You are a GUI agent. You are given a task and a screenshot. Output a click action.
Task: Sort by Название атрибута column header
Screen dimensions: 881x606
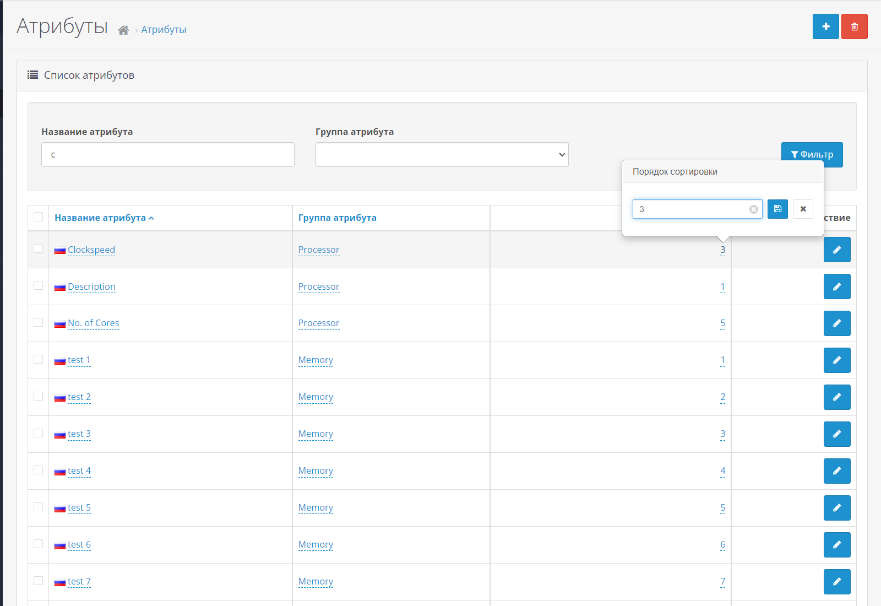coord(104,218)
